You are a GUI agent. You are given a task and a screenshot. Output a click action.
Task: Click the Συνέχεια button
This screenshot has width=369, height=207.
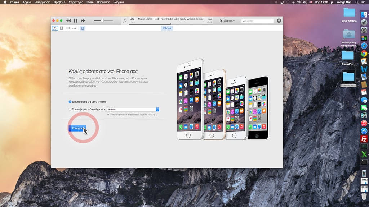77,128
